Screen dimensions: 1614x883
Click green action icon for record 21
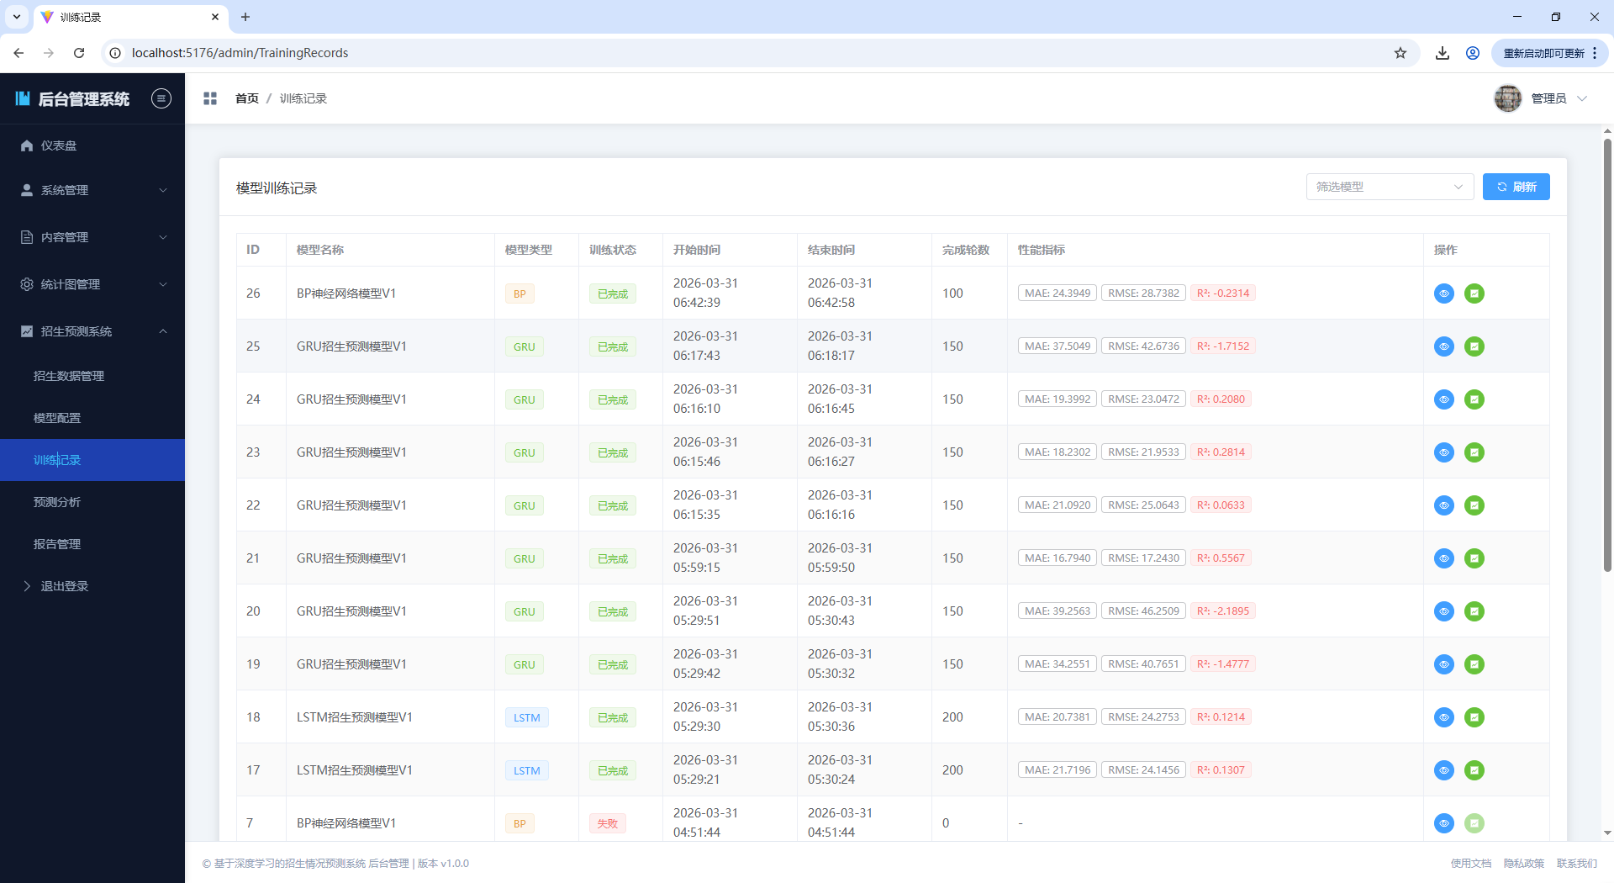coord(1474,558)
